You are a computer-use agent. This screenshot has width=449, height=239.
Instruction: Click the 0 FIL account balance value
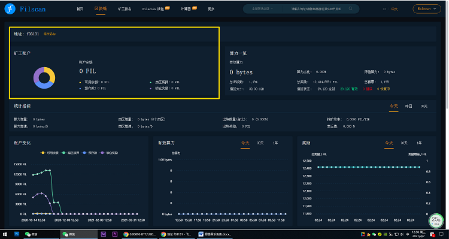[x=87, y=71]
